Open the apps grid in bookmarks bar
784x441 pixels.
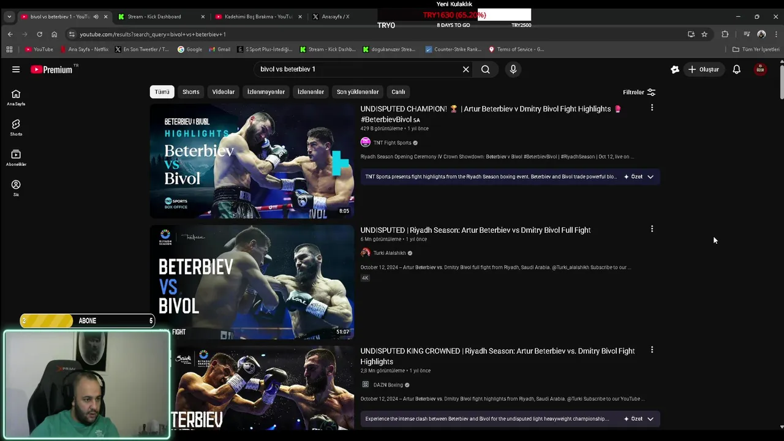(9, 49)
